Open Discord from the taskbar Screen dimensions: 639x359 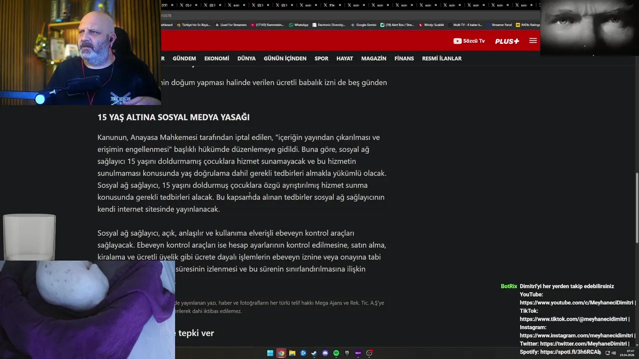point(325,353)
